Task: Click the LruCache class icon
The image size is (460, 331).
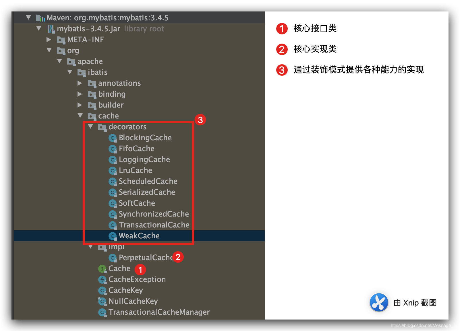Action: pyautogui.click(x=113, y=171)
